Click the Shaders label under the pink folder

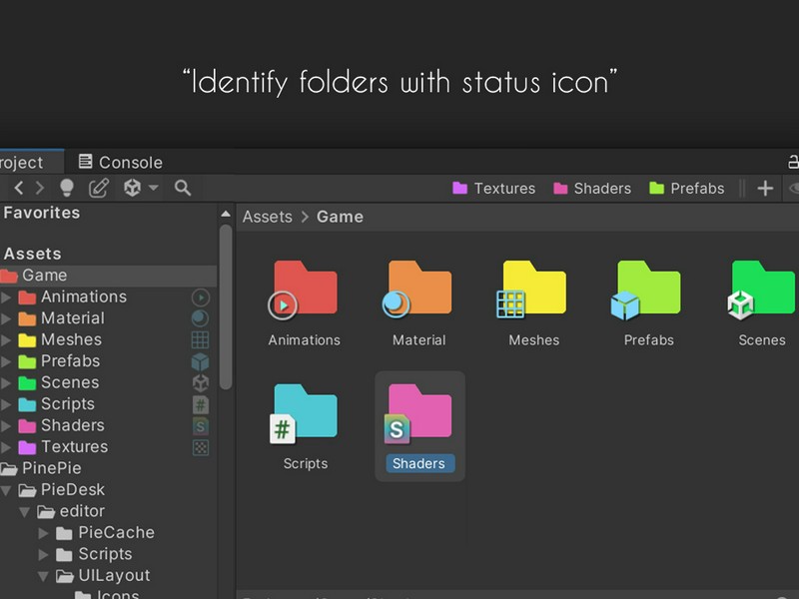pyautogui.click(x=418, y=463)
